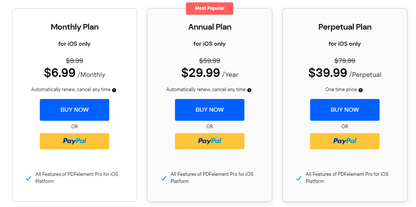Click the $29.99 yearly price
This screenshot has width=416, height=207.
click(x=200, y=73)
